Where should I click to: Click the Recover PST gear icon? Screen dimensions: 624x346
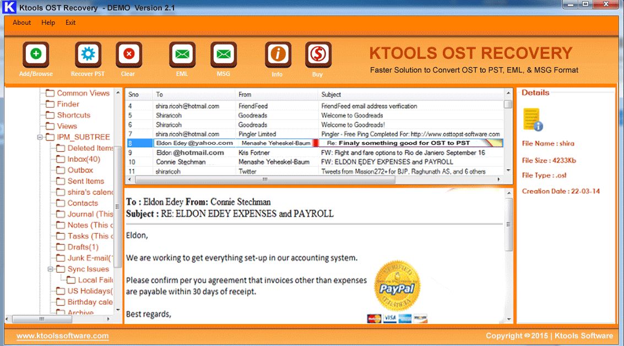pyautogui.click(x=88, y=54)
